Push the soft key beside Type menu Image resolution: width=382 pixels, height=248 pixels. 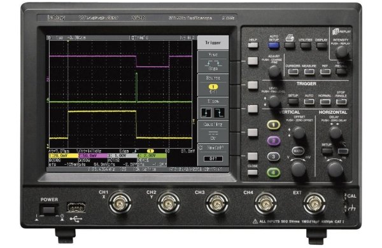tap(253, 61)
